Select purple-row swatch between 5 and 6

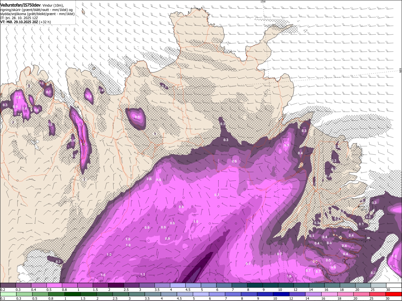pos(209,285)
